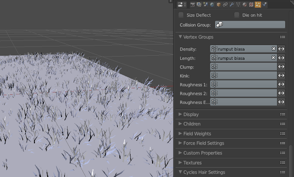The width and height of the screenshot is (294, 177).
Task: Grab the Force Field Settings grip handle
Action: (283, 143)
